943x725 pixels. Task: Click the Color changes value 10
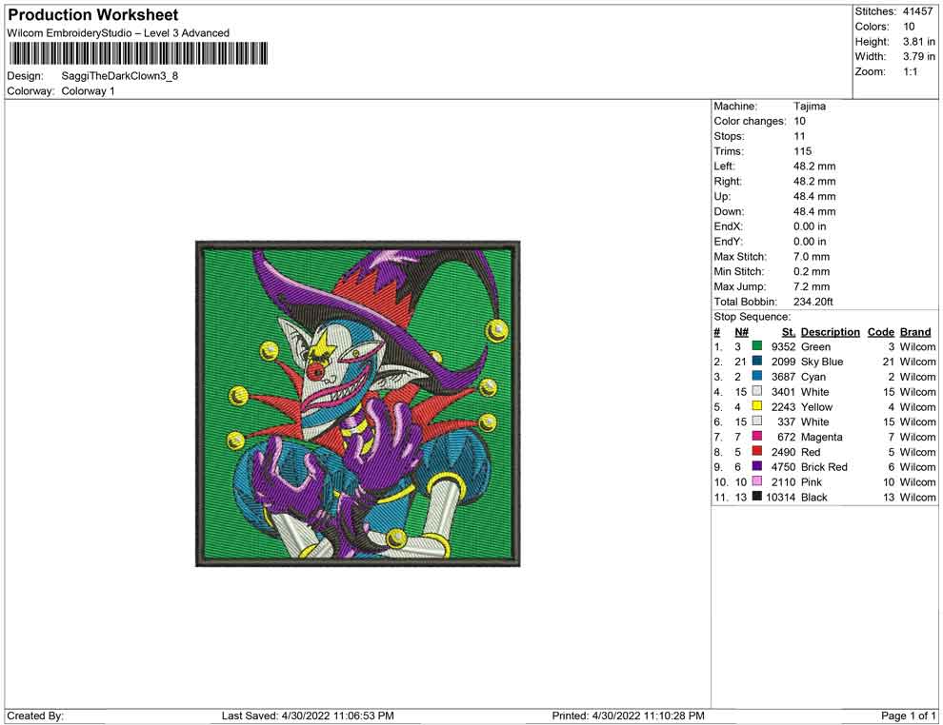[x=799, y=122]
